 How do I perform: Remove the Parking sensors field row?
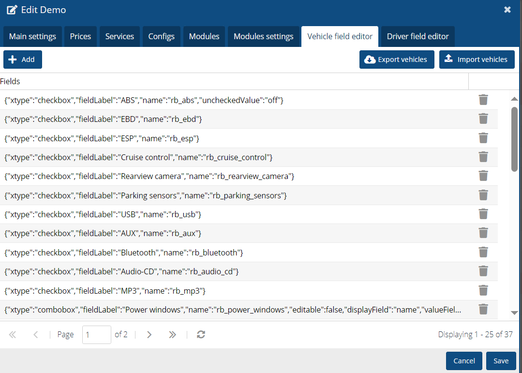tap(483, 195)
